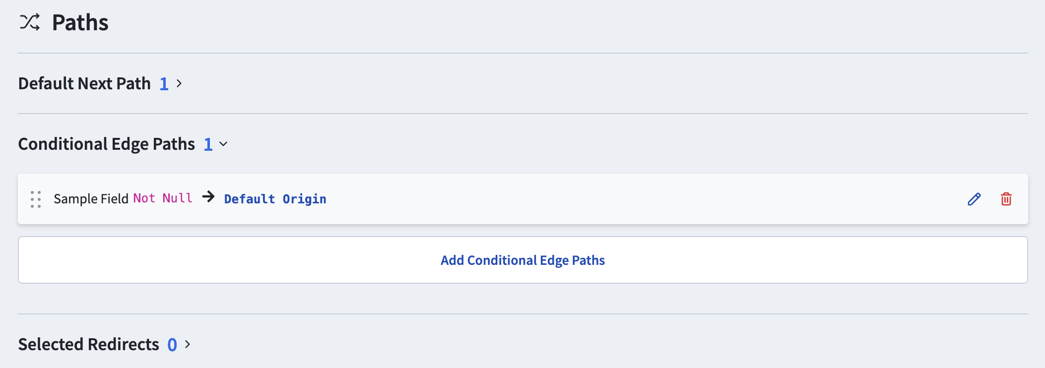This screenshot has height=368, width=1045.
Task: Delete the Sample Field conditional path
Action: point(1006,199)
